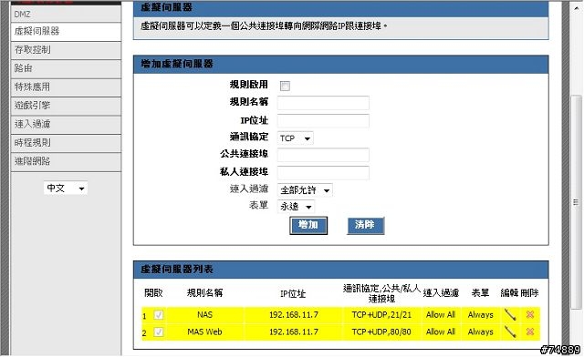Open 進階網路 in the sidebar
The image size is (584, 357).
pyautogui.click(x=66, y=162)
